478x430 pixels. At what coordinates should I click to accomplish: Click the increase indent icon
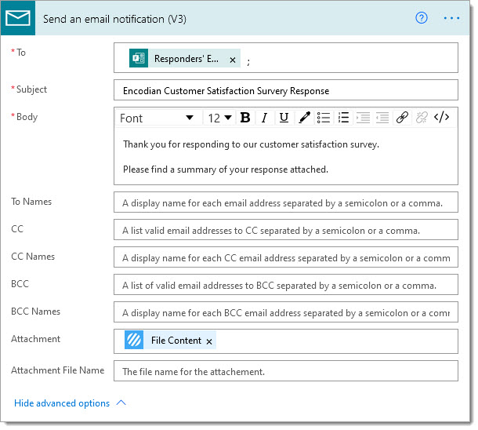click(x=363, y=118)
